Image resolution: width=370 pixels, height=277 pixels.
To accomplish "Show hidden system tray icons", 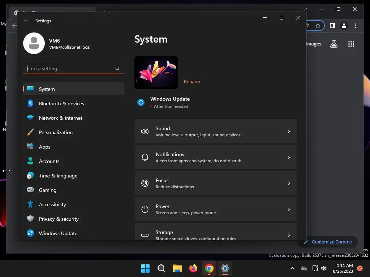I will pyautogui.click(x=292, y=268).
